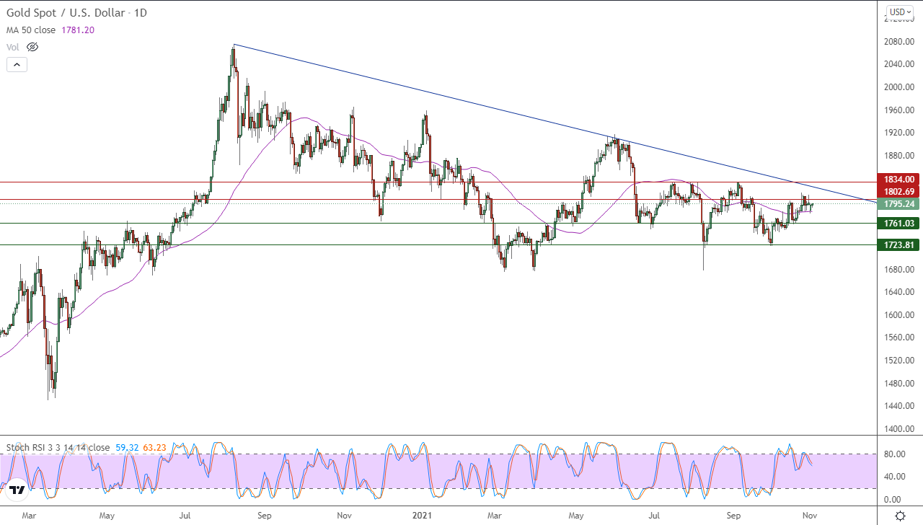Click the 80.00 Stoch RSI axis label
The width and height of the screenshot is (923, 525).
[x=894, y=454]
